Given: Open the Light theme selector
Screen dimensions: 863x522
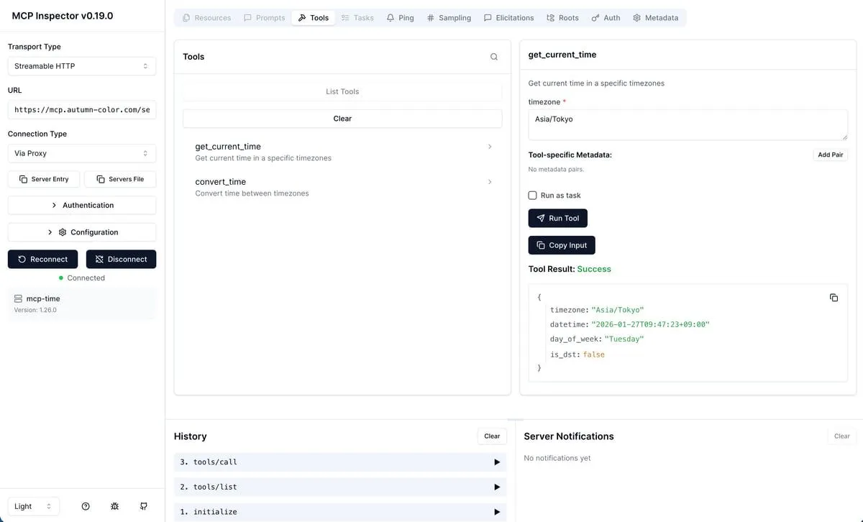Looking at the screenshot, I should click(34, 506).
